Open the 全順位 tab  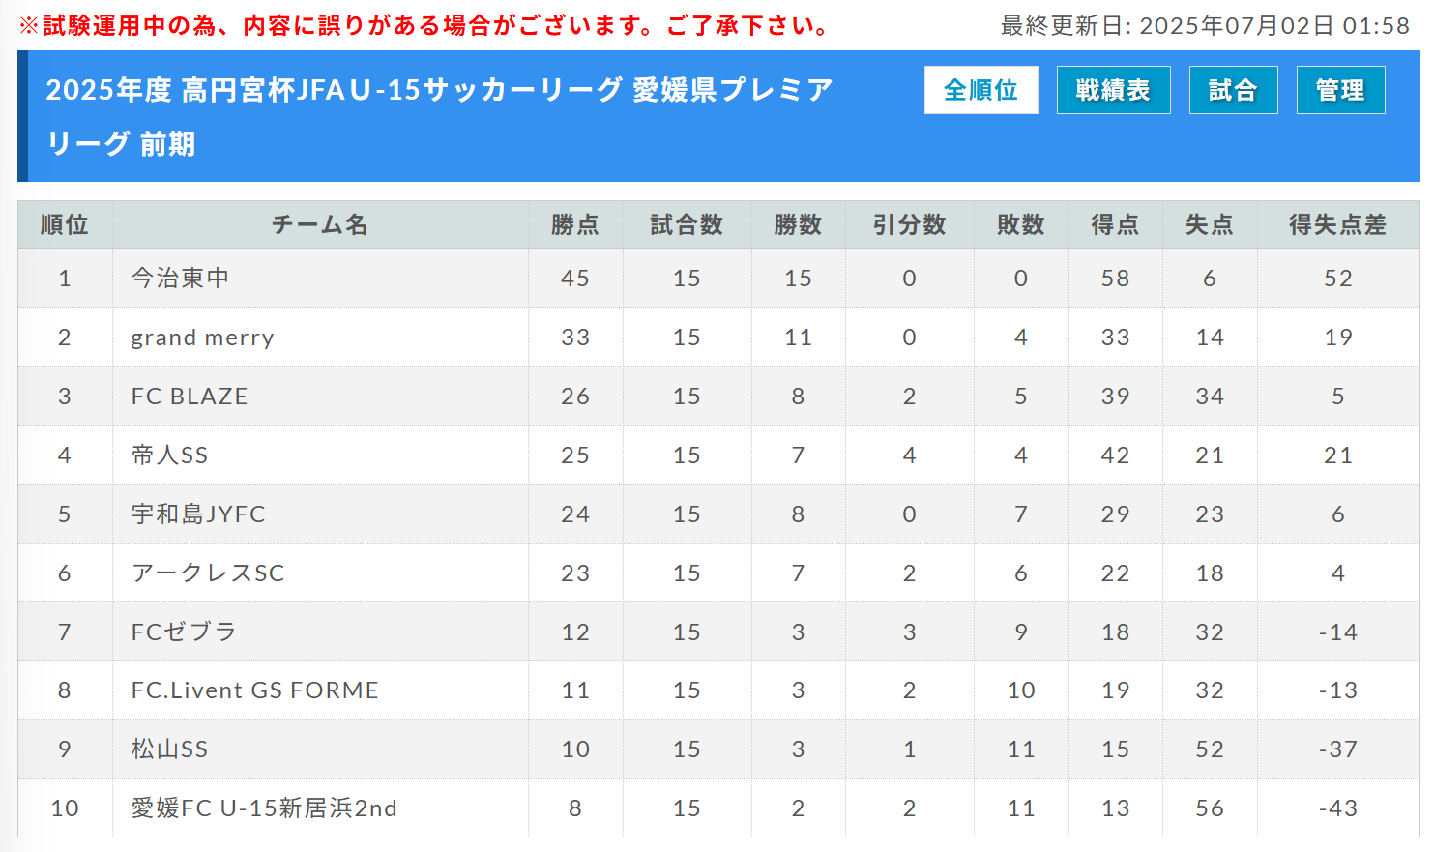(x=980, y=90)
